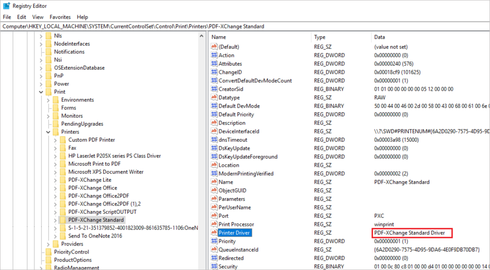Select the Redirected value

click(x=231, y=258)
